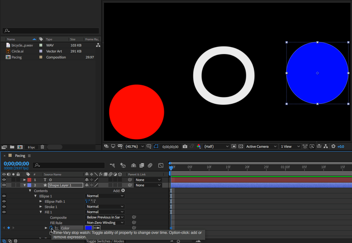
Task: Create a new composition from the Project panel
Action: (20, 147)
